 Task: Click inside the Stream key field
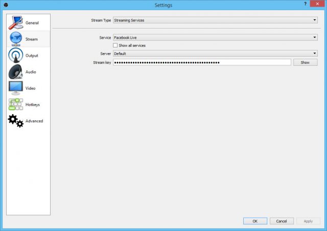[x=202, y=62]
